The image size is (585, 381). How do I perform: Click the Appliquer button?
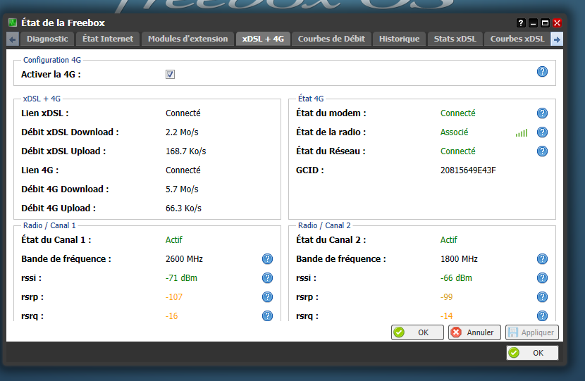coord(532,332)
